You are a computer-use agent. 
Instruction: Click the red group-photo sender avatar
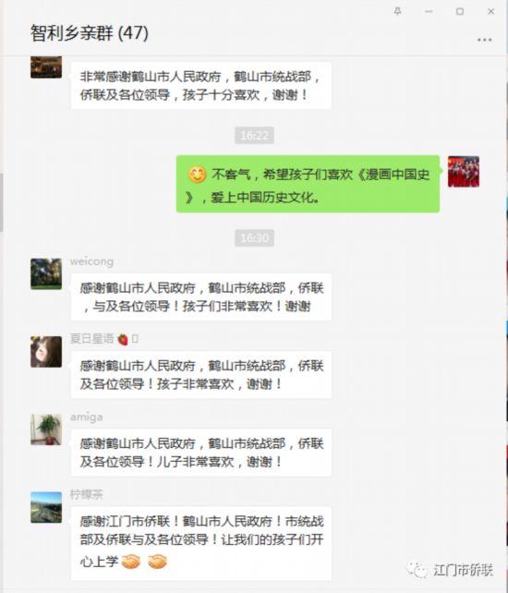[x=464, y=172]
